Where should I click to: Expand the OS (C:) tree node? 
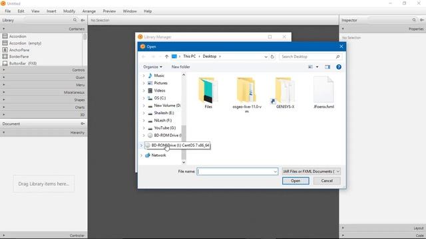[x=144, y=98]
